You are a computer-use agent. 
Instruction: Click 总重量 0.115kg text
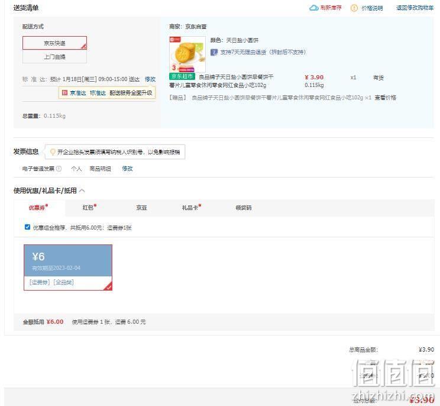pos(44,115)
